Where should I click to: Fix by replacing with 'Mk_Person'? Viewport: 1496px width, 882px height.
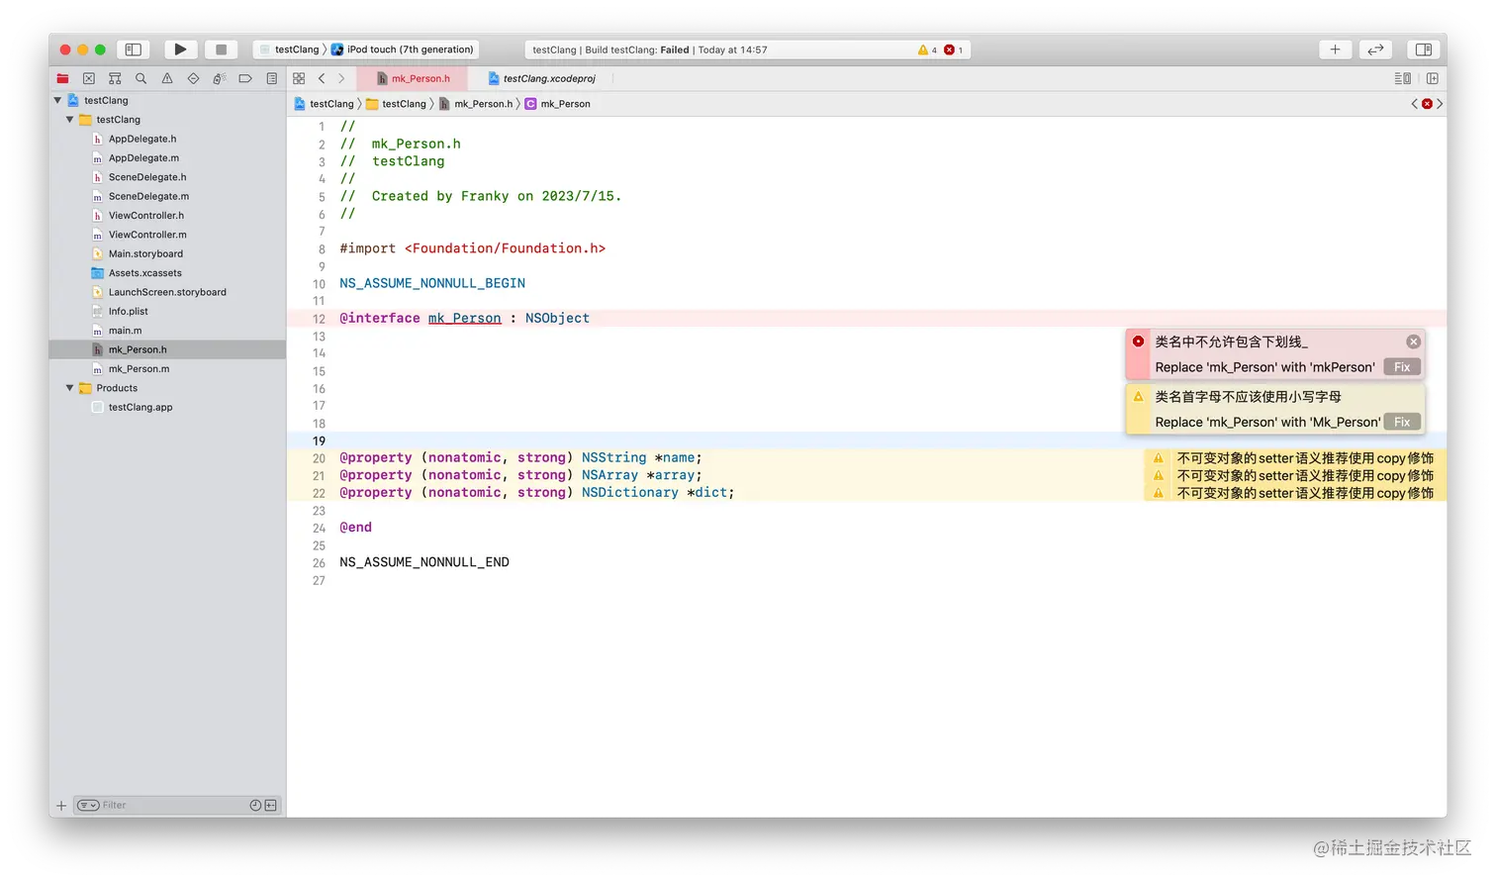pyautogui.click(x=1402, y=422)
